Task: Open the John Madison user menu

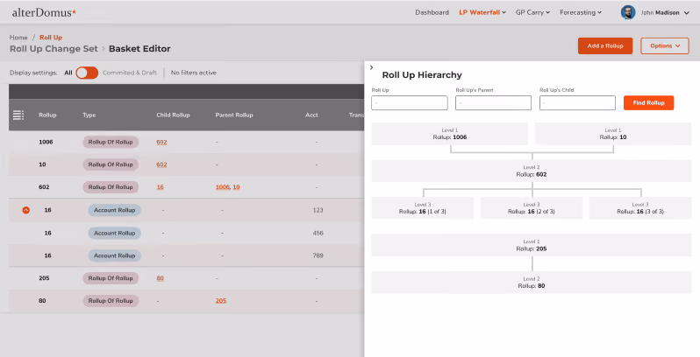Action: point(665,13)
